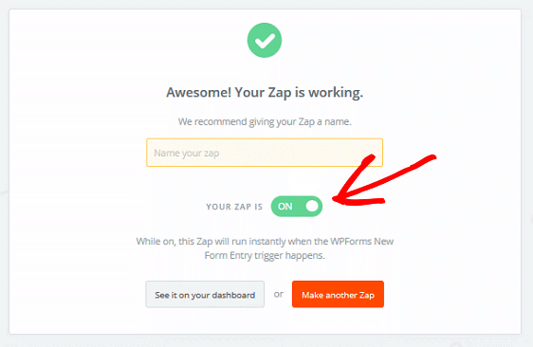The width and height of the screenshot is (533, 347).
Task: Click the white check inside the green circle
Action: tap(265, 41)
